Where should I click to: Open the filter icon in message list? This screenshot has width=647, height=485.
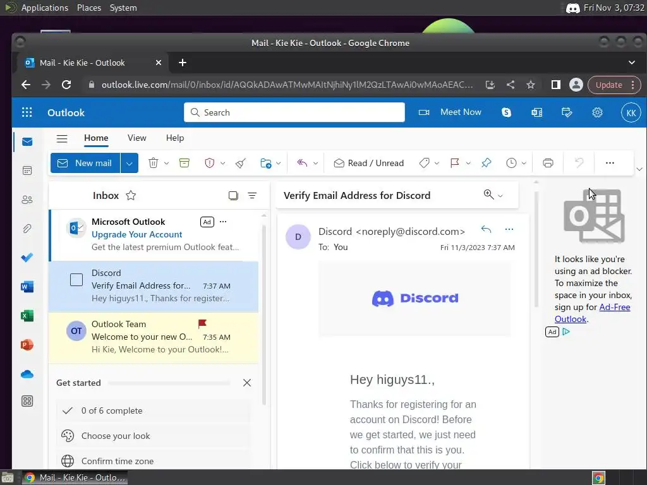tap(252, 196)
